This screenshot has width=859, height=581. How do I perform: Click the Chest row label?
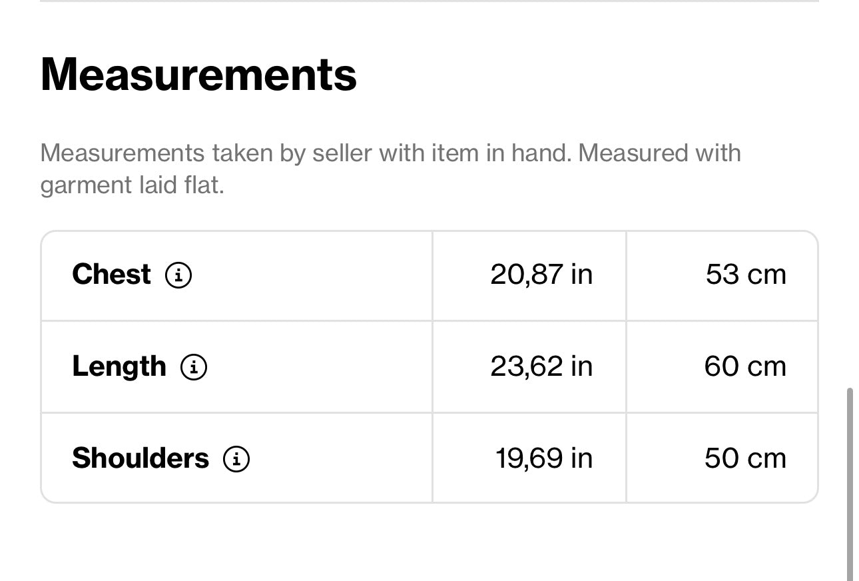coord(111,275)
